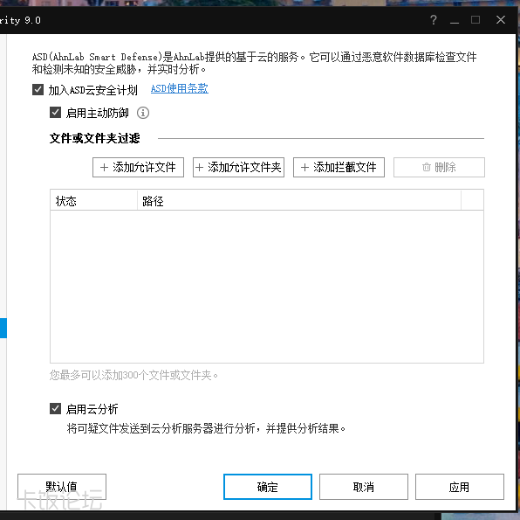Click the 添加拦截文件 button
The width and height of the screenshot is (520, 520).
[339, 167]
